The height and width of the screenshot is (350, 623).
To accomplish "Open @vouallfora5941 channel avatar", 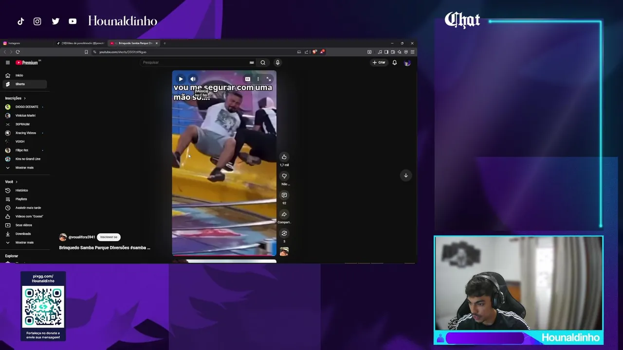I will point(63,237).
